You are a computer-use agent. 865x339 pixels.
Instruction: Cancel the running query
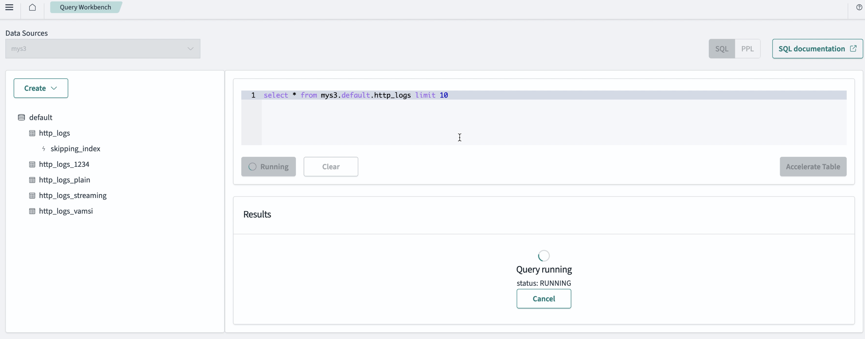click(544, 299)
